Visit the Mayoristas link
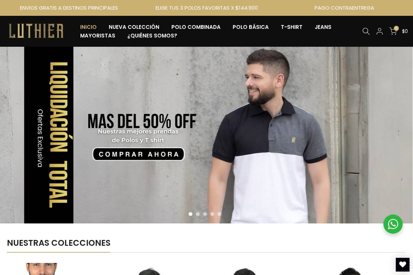413x275 pixels. (x=98, y=36)
